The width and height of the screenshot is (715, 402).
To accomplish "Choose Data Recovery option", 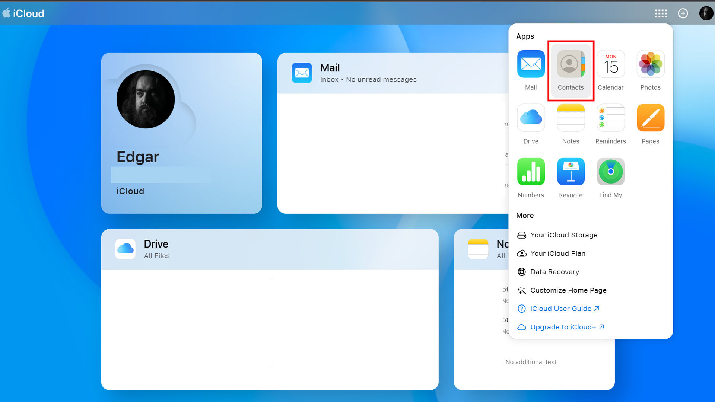I will pos(554,272).
